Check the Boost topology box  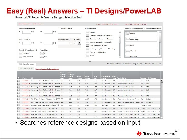pos(128,33)
